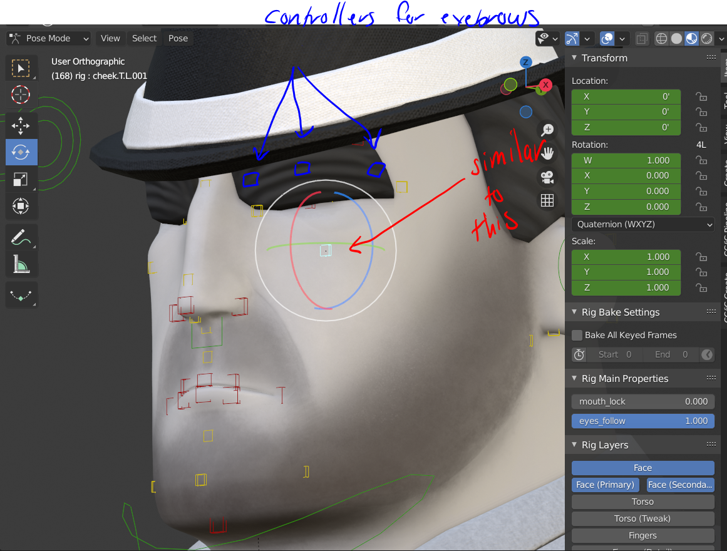Lock Location Y property
Image resolution: width=727 pixels, height=551 pixels.
tap(701, 112)
